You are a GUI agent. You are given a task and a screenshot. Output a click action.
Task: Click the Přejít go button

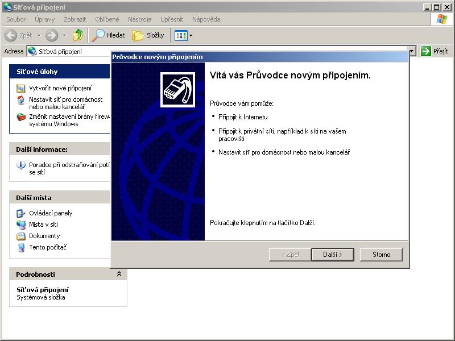tap(435, 51)
